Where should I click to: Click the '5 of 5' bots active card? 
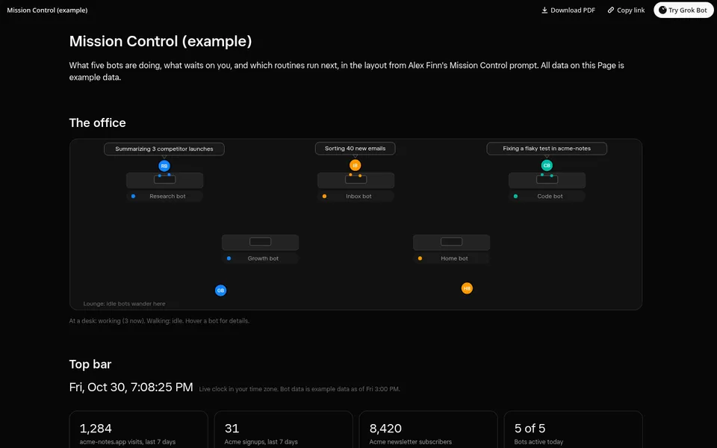click(573, 430)
